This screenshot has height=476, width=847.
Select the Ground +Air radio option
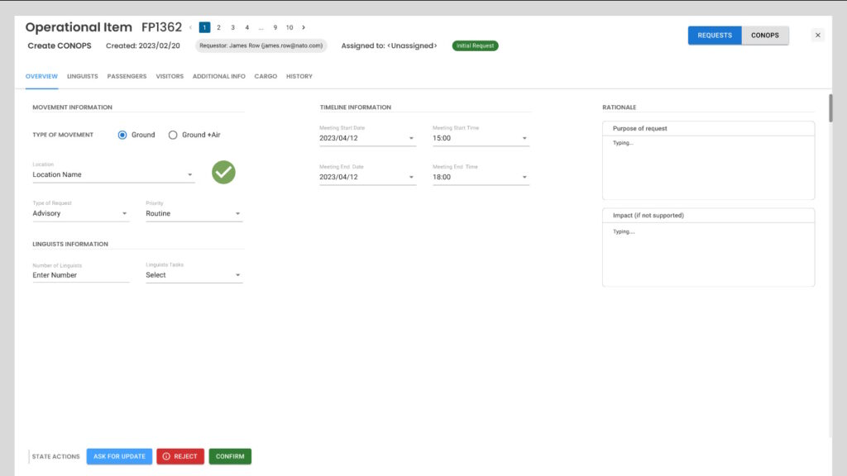click(173, 135)
